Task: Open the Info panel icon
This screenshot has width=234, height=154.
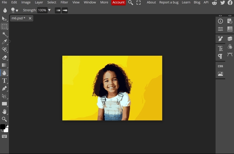Action: (220, 21)
